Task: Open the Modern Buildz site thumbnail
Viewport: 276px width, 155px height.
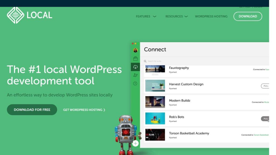Action: (x=155, y=102)
